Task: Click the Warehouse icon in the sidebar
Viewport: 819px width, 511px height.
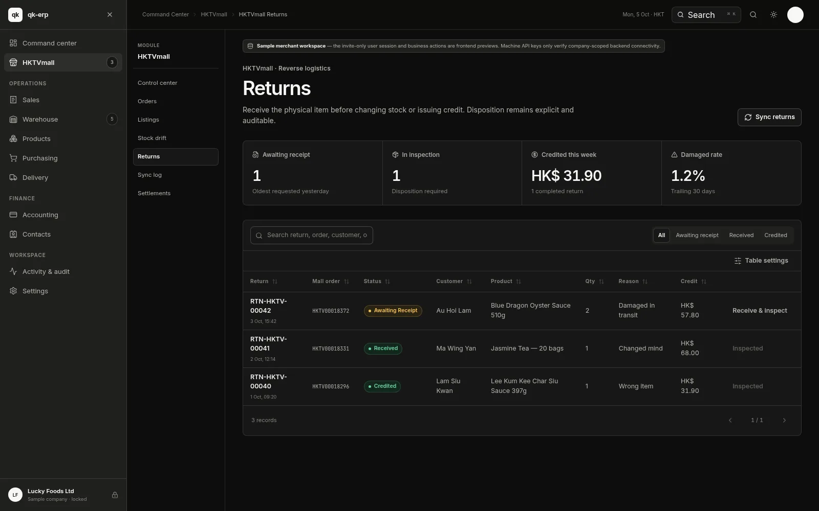Action: coord(13,120)
